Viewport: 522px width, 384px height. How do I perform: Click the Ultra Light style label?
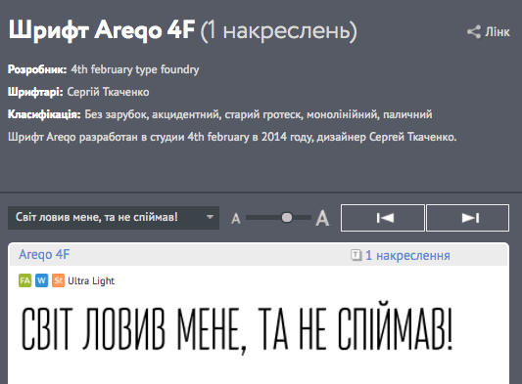(x=91, y=281)
